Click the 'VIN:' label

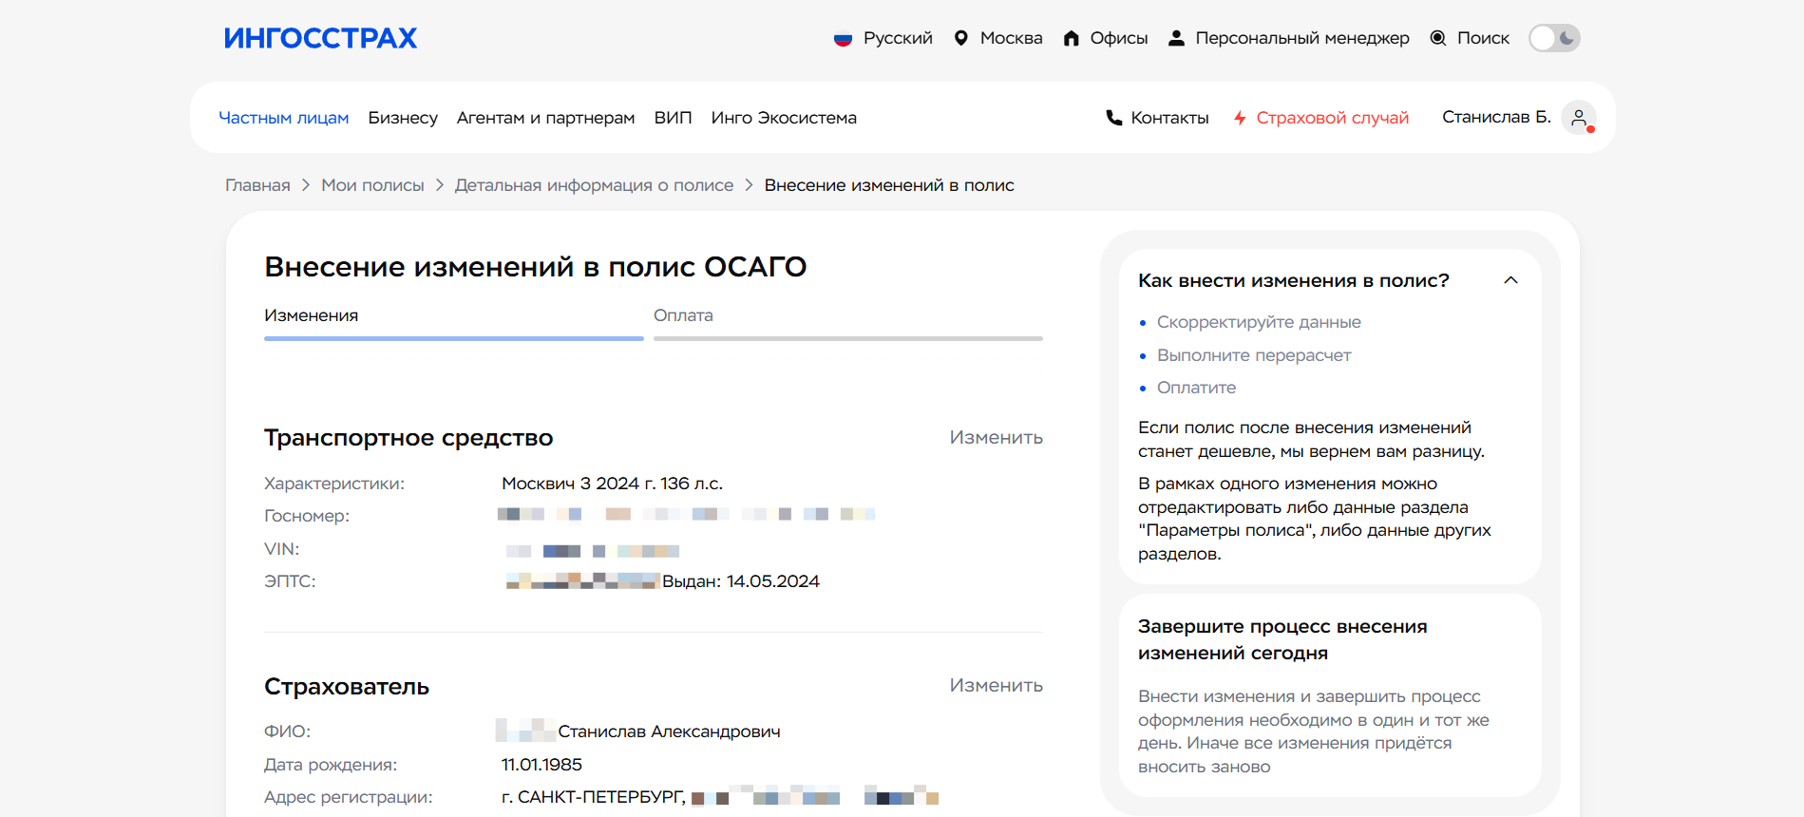click(x=281, y=549)
